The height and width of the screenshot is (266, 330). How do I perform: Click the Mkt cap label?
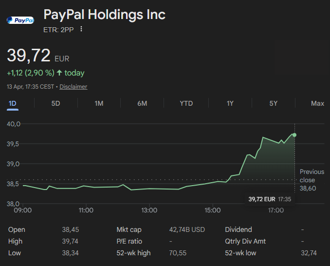129,229
